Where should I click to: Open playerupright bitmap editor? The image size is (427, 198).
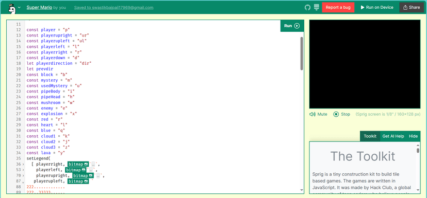pyautogui.click(x=84, y=175)
